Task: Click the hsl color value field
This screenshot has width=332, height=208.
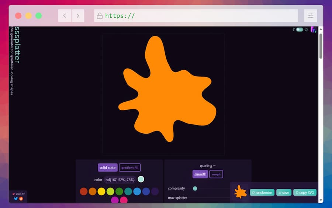Action: tap(120, 180)
